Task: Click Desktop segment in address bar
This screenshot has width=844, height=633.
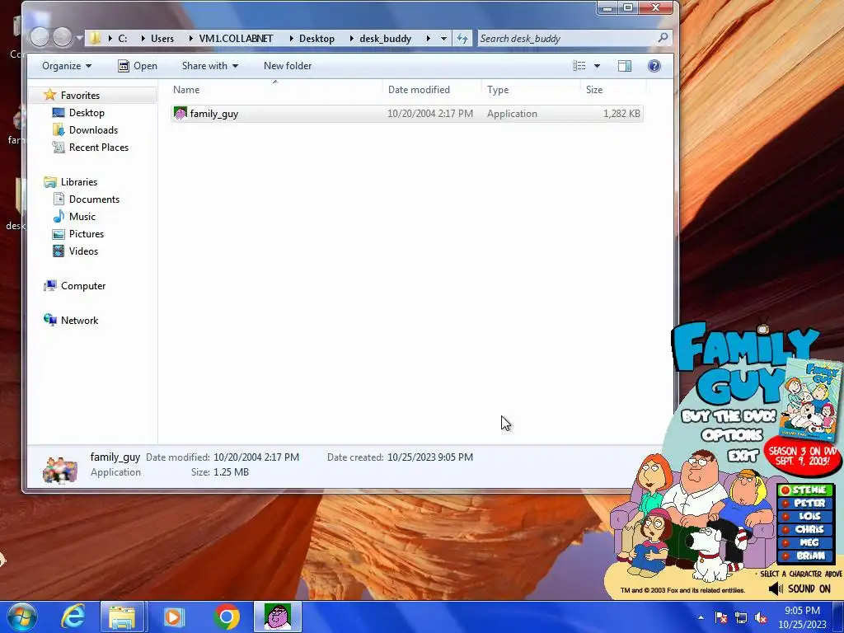Action: coord(316,38)
